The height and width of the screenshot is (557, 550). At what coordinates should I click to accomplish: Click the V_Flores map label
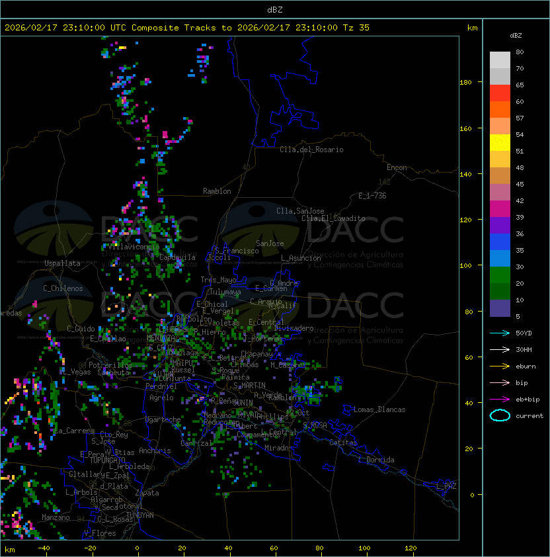(x=100, y=533)
